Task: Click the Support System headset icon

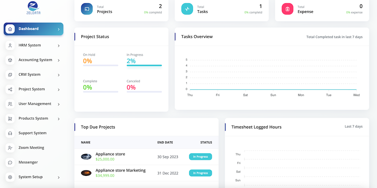Action: pyautogui.click(x=10, y=133)
